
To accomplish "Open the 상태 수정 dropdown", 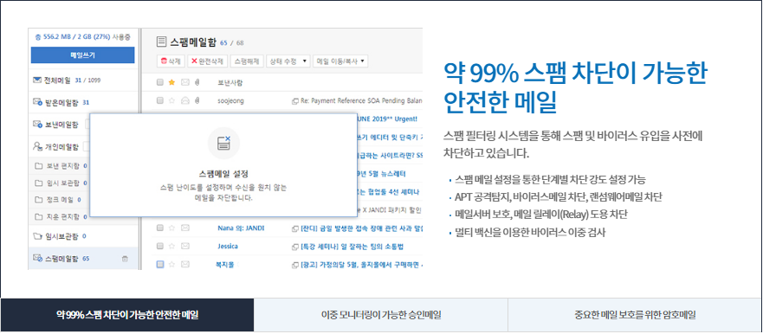I will pyautogui.click(x=288, y=61).
